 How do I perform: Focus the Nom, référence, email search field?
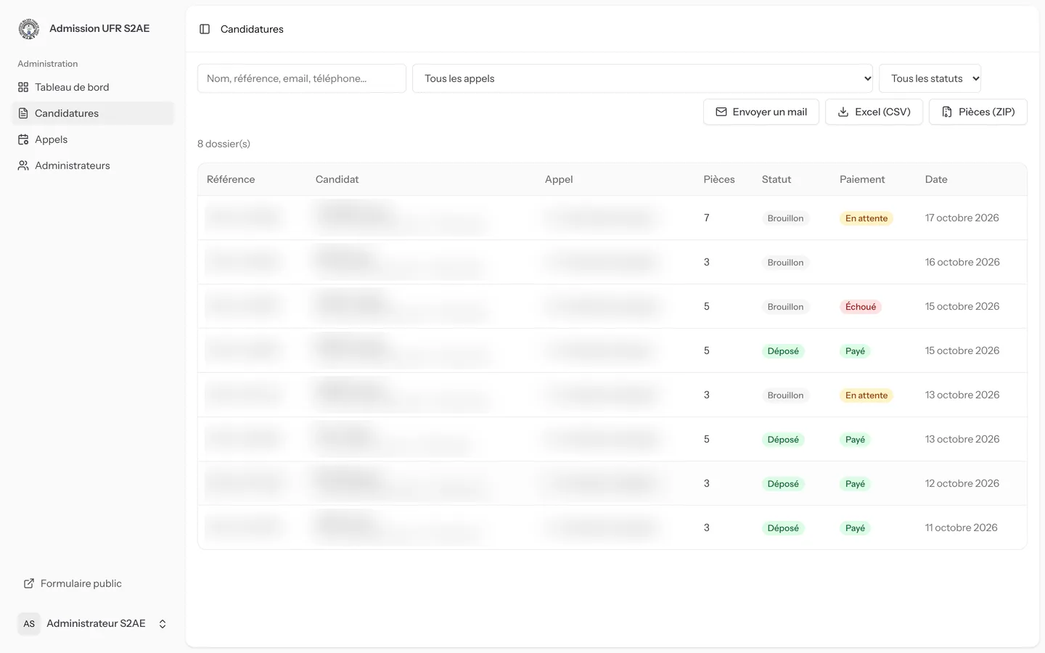click(302, 78)
